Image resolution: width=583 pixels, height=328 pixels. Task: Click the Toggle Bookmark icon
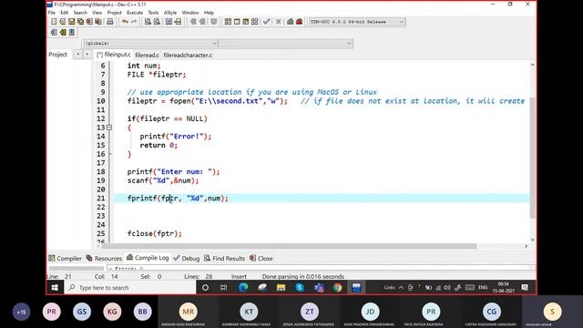[x=63, y=33]
